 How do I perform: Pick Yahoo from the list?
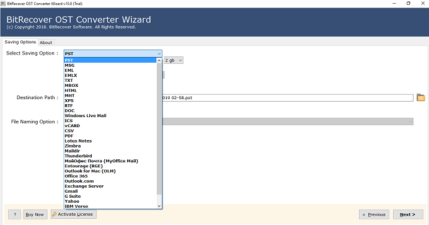(110, 201)
